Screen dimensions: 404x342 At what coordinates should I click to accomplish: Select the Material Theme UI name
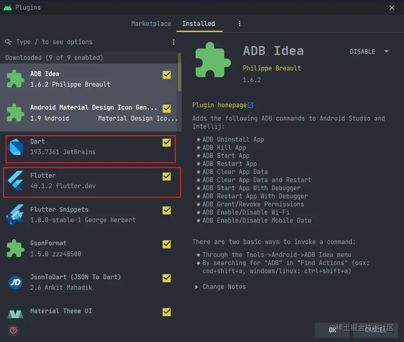(61, 311)
